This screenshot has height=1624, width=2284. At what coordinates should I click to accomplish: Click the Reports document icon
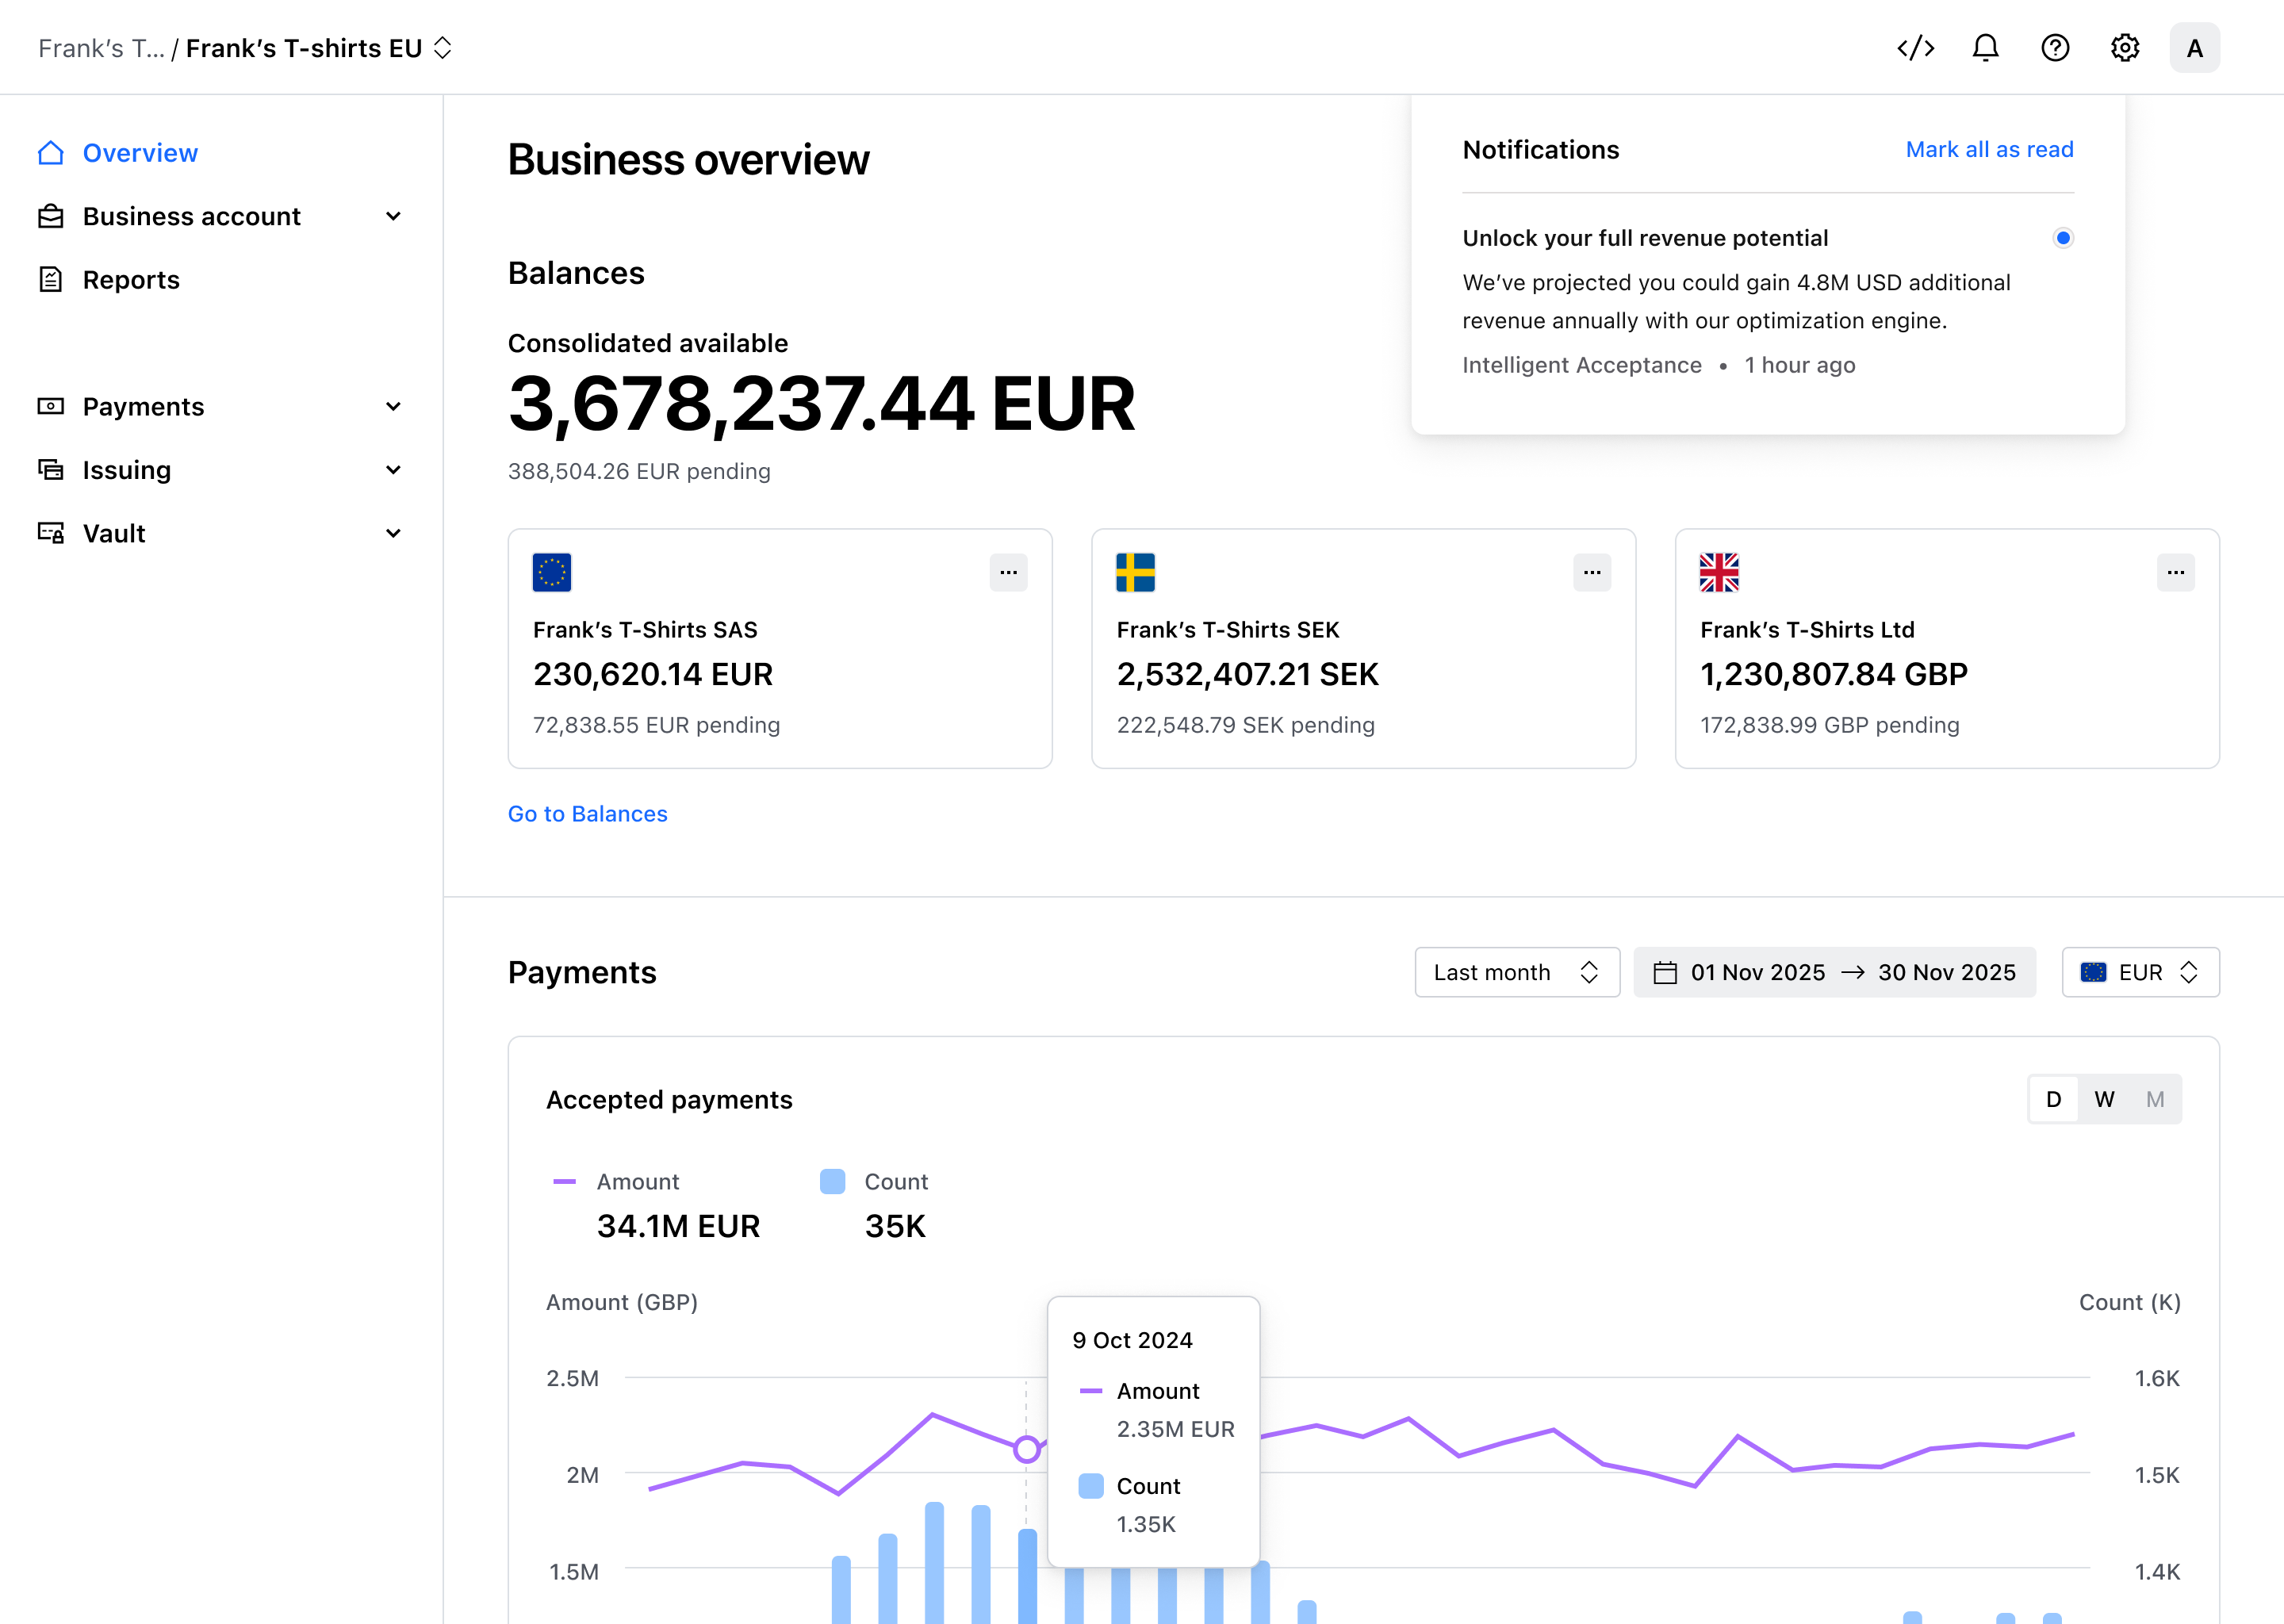[x=51, y=280]
